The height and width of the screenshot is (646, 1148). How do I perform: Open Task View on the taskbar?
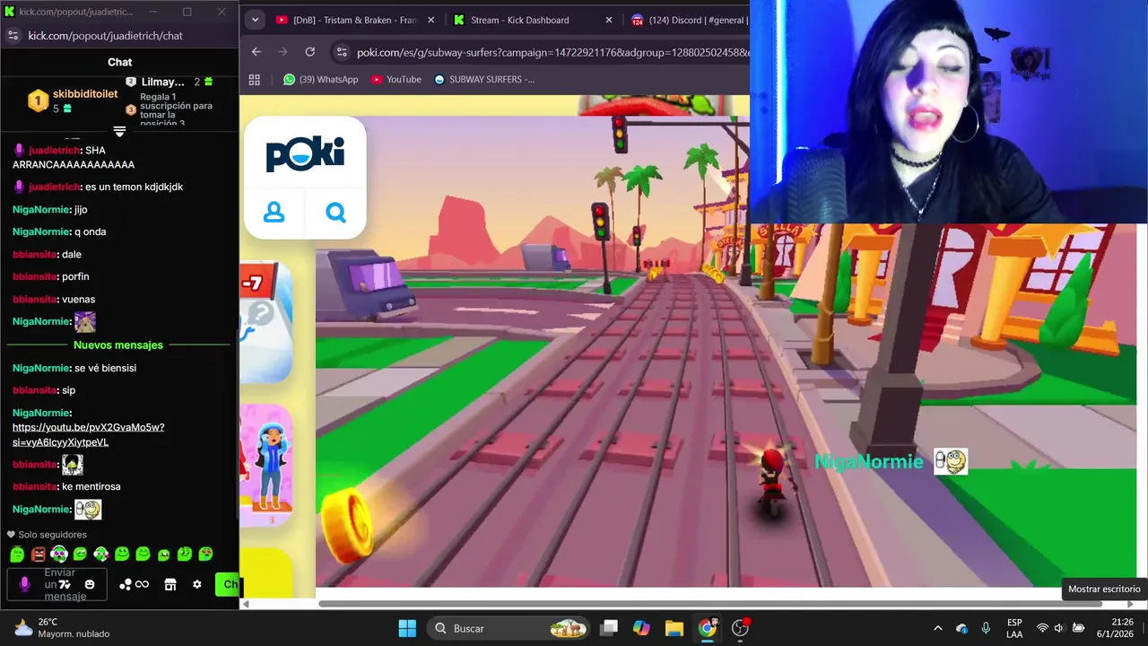point(609,628)
